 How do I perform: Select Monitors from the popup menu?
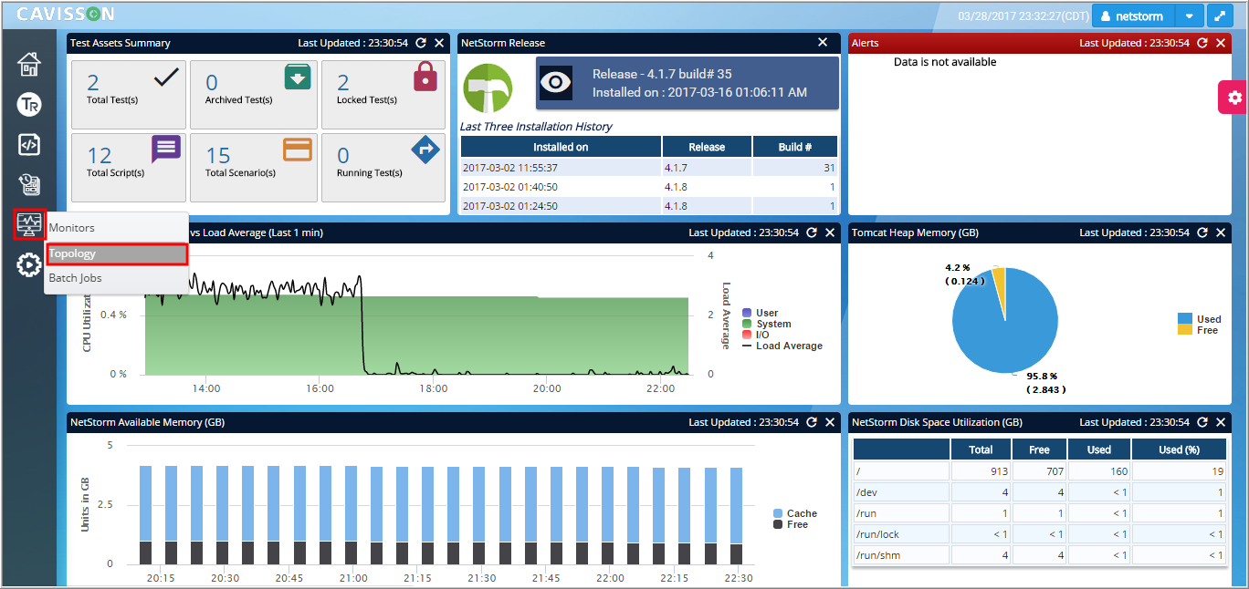(117, 228)
